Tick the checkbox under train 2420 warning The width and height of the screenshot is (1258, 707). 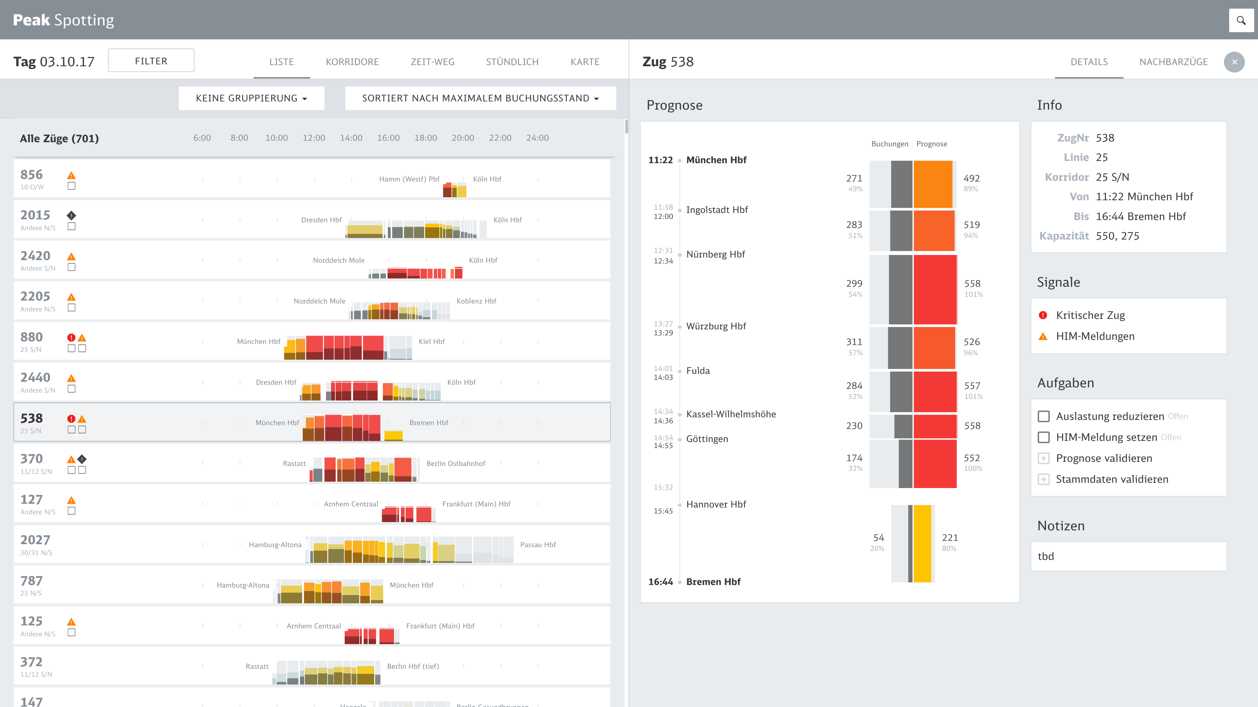(71, 267)
